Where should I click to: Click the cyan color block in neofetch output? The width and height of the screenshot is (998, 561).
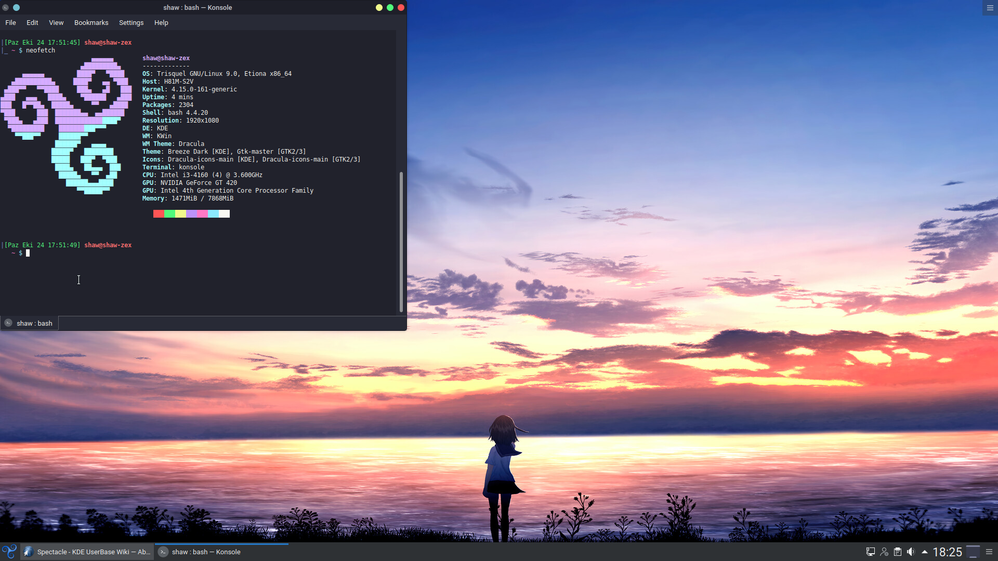(213, 214)
